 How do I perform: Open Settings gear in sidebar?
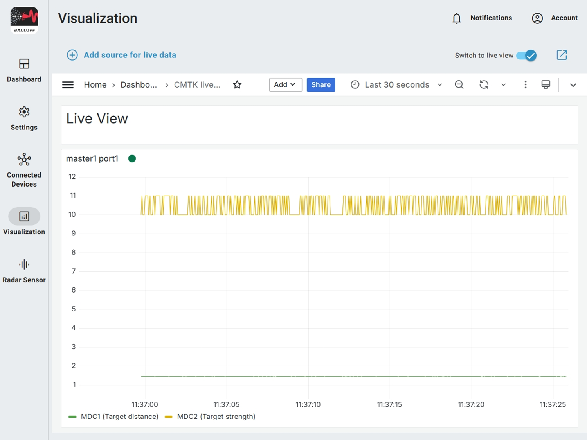tap(24, 112)
